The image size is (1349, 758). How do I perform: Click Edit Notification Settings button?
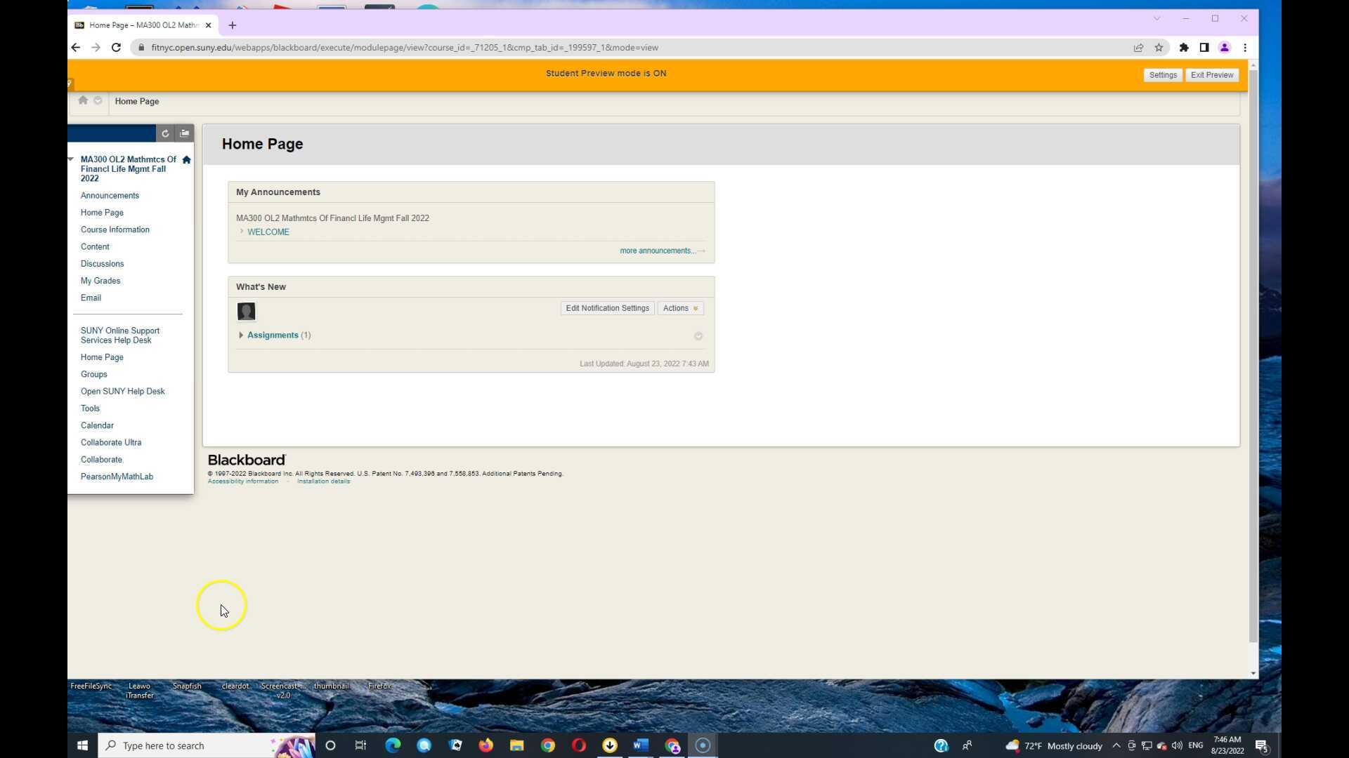pos(607,308)
